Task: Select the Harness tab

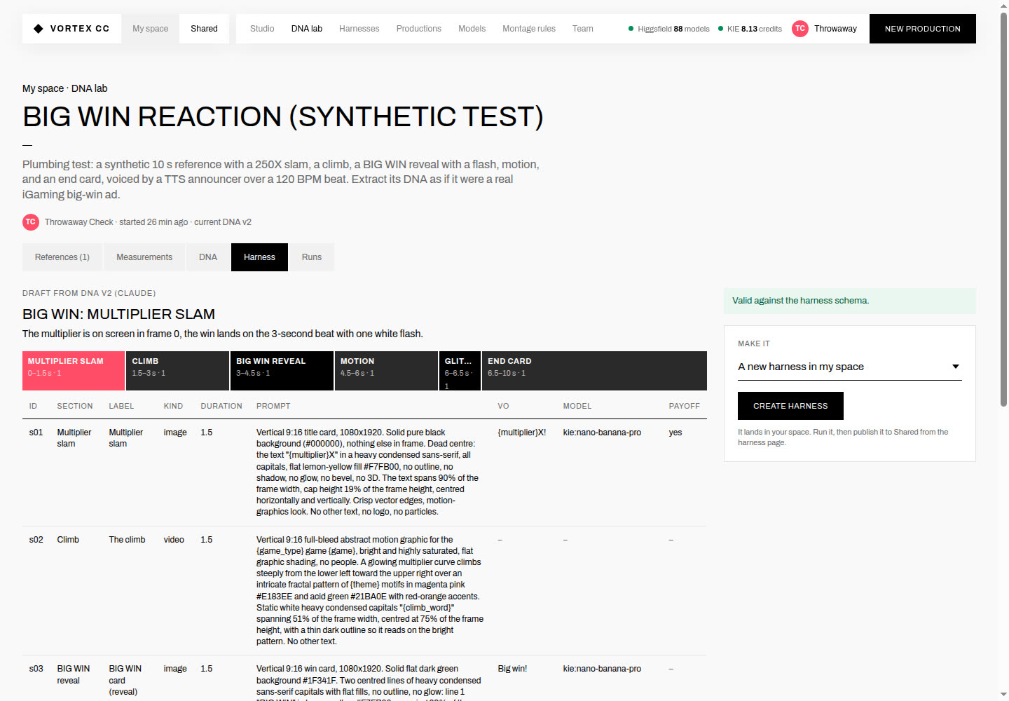Action: [x=259, y=257]
